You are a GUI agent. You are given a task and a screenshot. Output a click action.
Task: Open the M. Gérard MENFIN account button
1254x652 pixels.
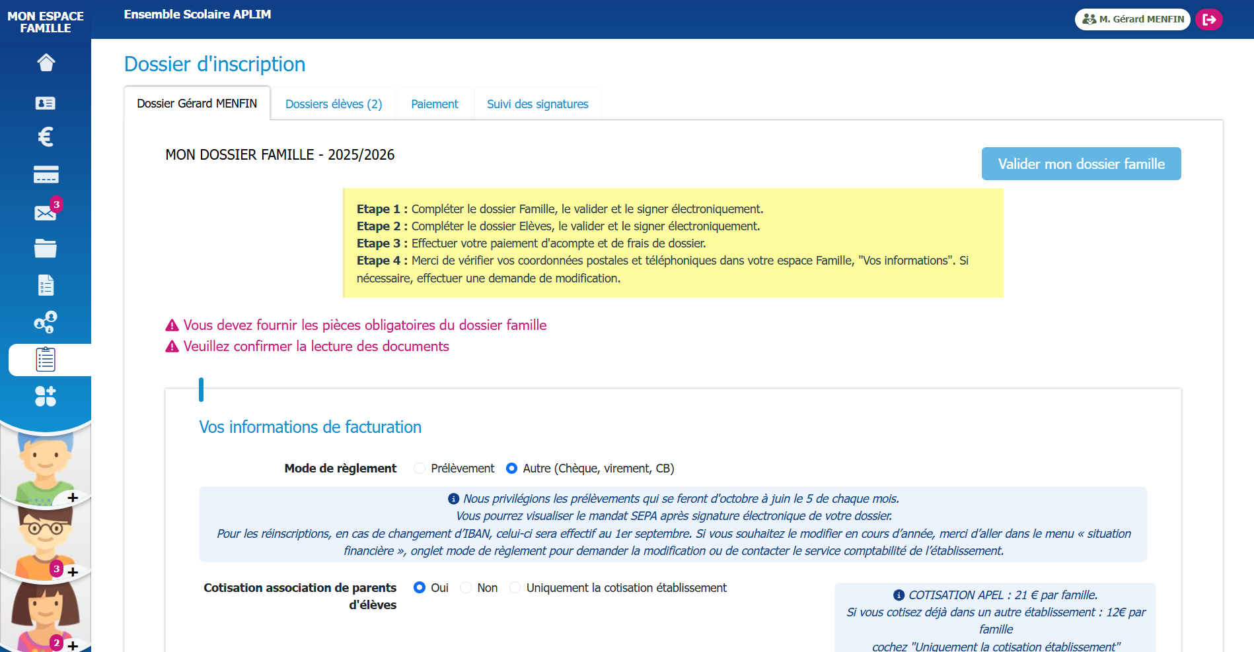coord(1132,20)
